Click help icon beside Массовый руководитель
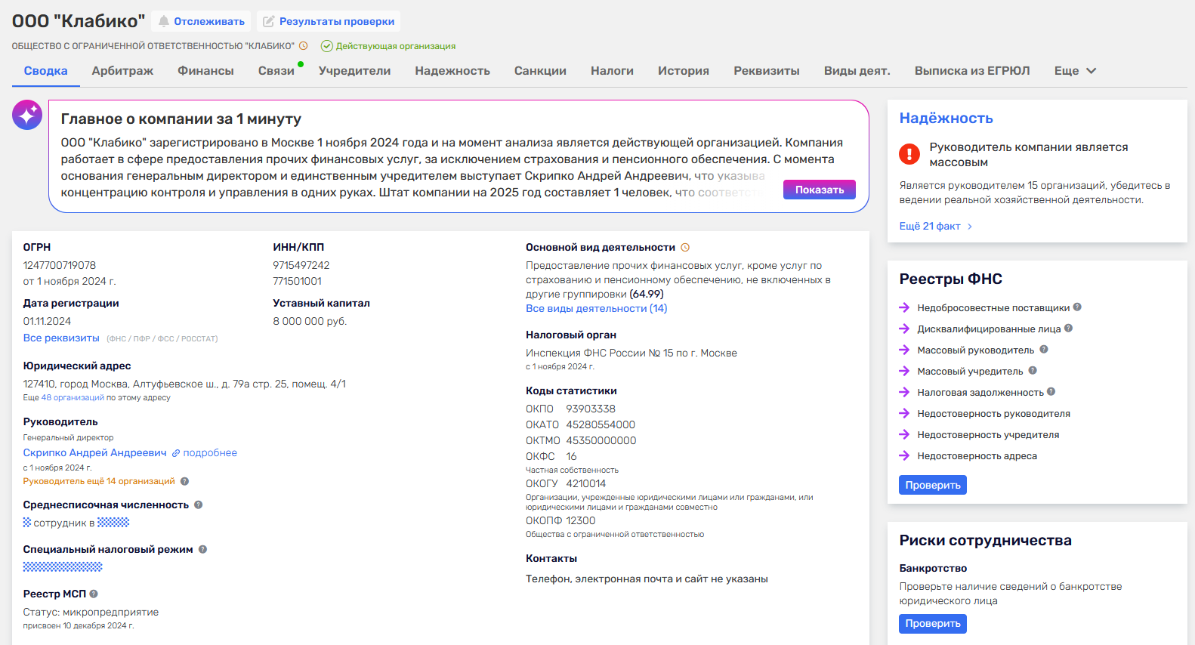 1044,349
